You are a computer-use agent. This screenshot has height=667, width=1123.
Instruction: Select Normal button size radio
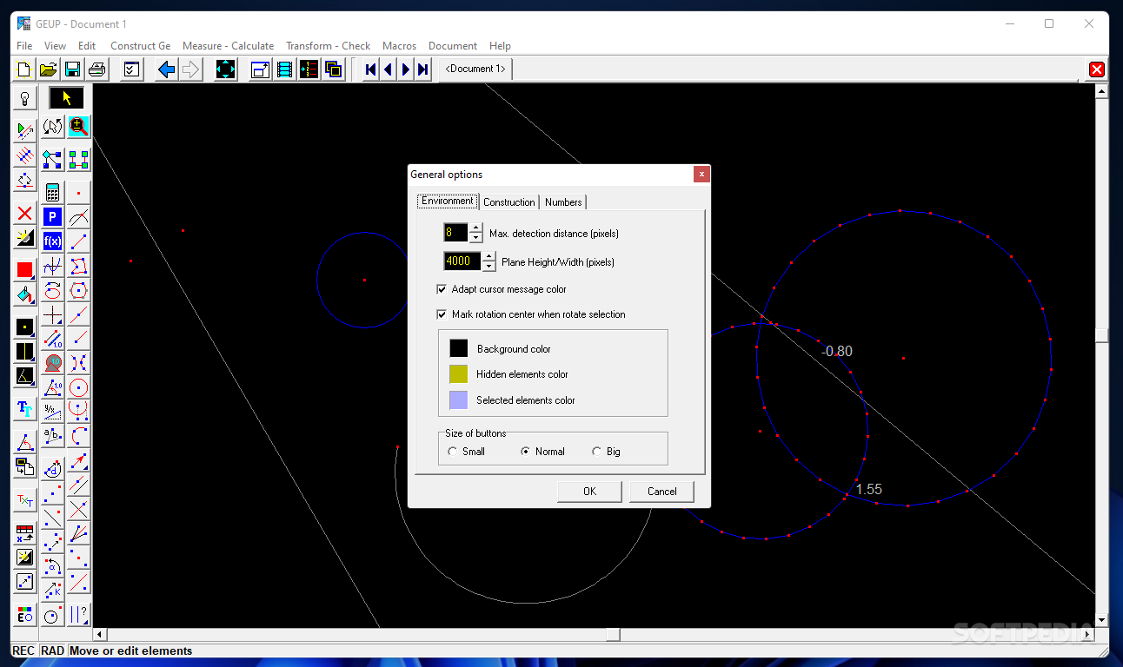[x=525, y=452]
